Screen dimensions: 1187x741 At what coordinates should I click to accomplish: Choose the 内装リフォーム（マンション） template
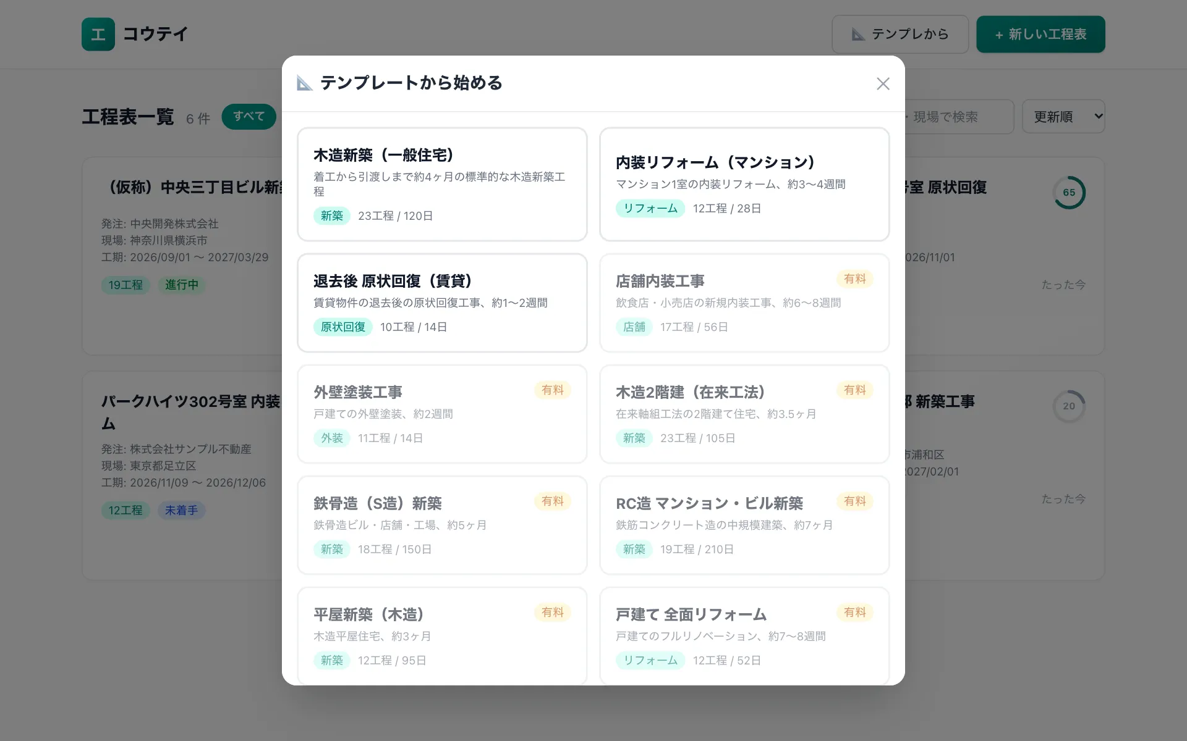coord(744,184)
